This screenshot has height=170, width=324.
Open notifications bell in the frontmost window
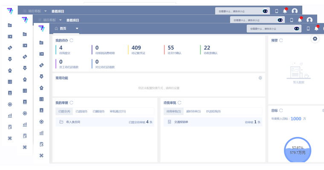pos(316,28)
